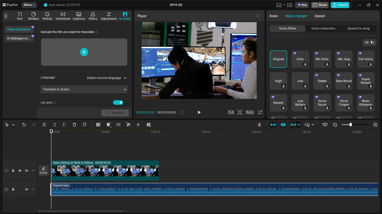Select the Original voice filter
The width and height of the screenshot is (382, 214).
(278, 59)
